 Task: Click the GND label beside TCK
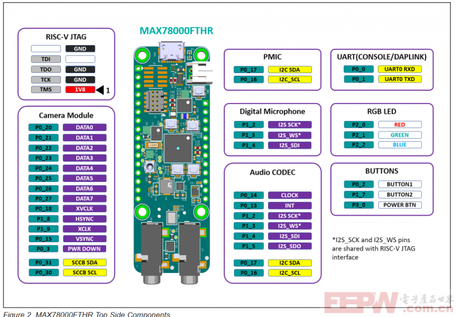tap(80, 80)
